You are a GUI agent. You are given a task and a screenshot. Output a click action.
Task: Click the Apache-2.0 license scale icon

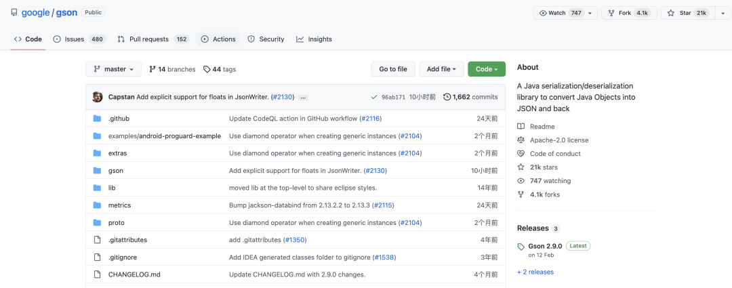click(x=521, y=140)
